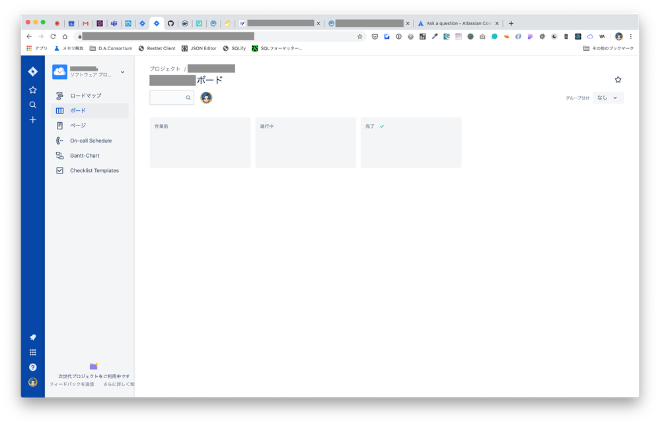This screenshot has height=425, width=660.
Task: Open the Chrome three-dot menu
Action: [x=630, y=36]
